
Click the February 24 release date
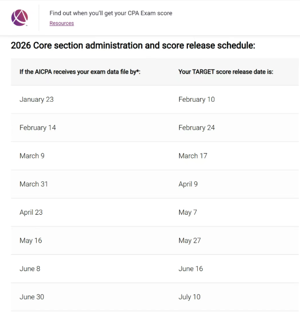(x=197, y=128)
